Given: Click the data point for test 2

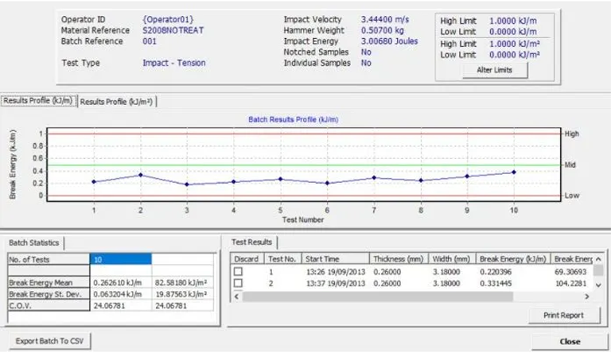Looking at the screenshot, I should (141, 175).
